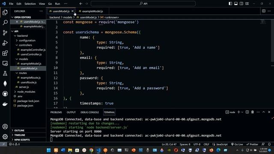The width and height of the screenshot is (274, 154).
Task: Open the Accounts icon
Action: click(x=5, y=127)
